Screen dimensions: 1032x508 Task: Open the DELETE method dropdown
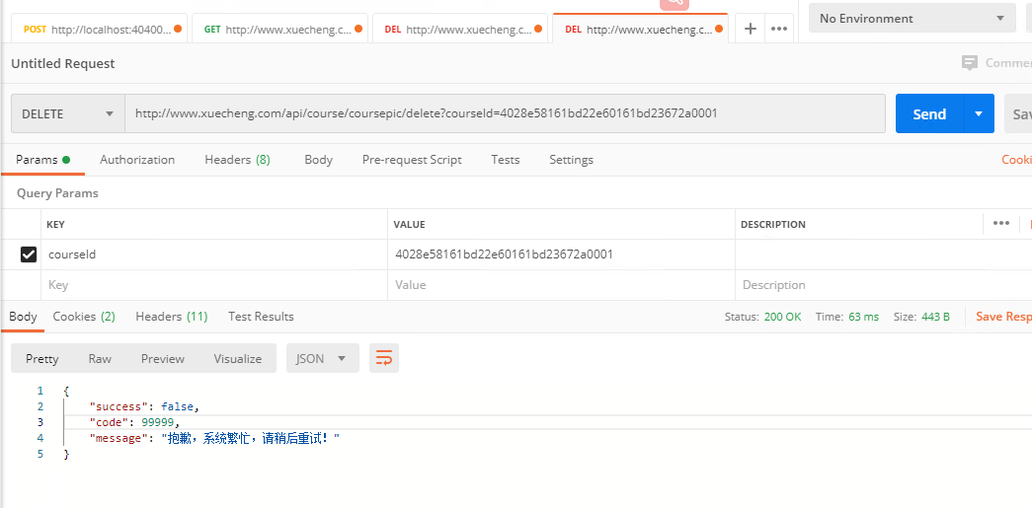68,113
